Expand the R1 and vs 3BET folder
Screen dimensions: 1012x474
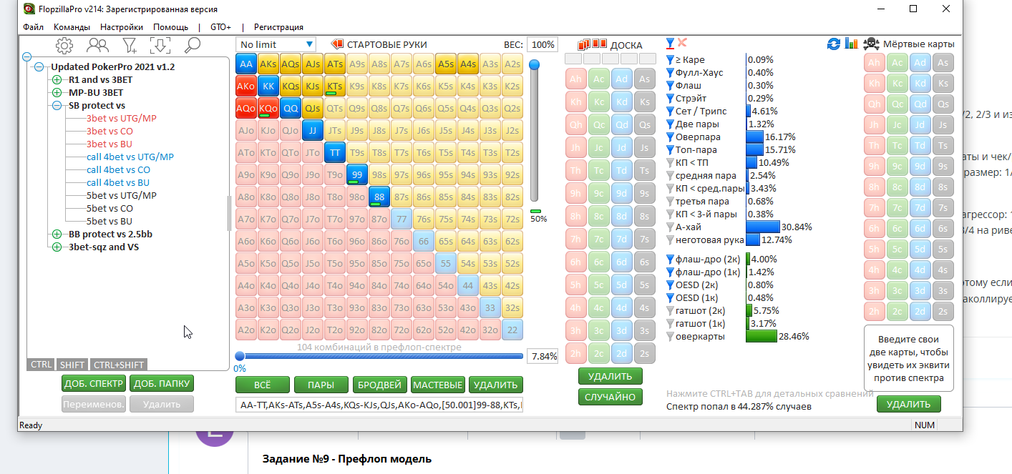coord(57,80)
